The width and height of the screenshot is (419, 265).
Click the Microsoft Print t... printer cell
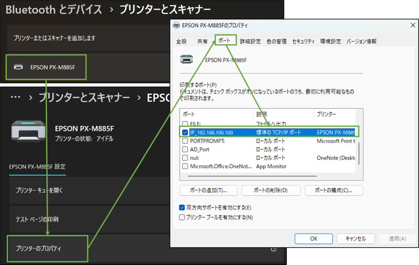(336, 141)
